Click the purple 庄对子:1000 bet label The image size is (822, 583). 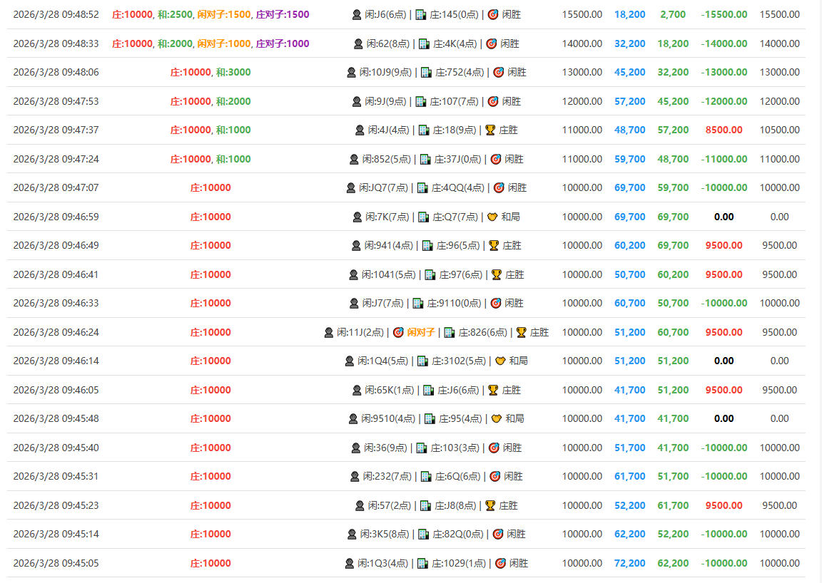pyautogui.click(x=283, y=44)
